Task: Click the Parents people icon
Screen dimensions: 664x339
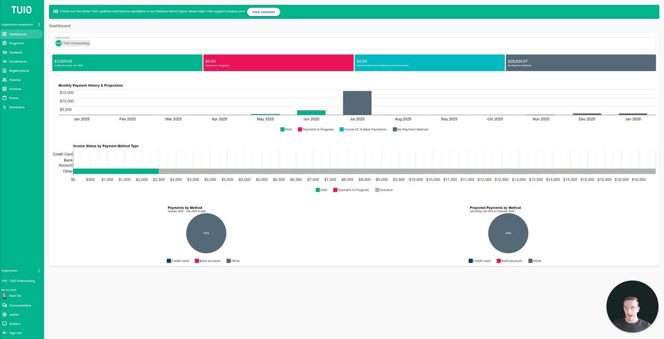Action: pos(4,80)
